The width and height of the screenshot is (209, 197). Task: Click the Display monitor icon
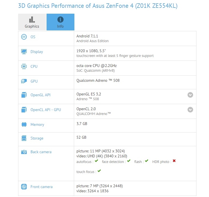[24, 52]
